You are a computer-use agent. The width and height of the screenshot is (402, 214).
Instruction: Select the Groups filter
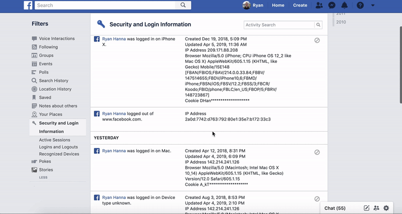coord(46,55)
